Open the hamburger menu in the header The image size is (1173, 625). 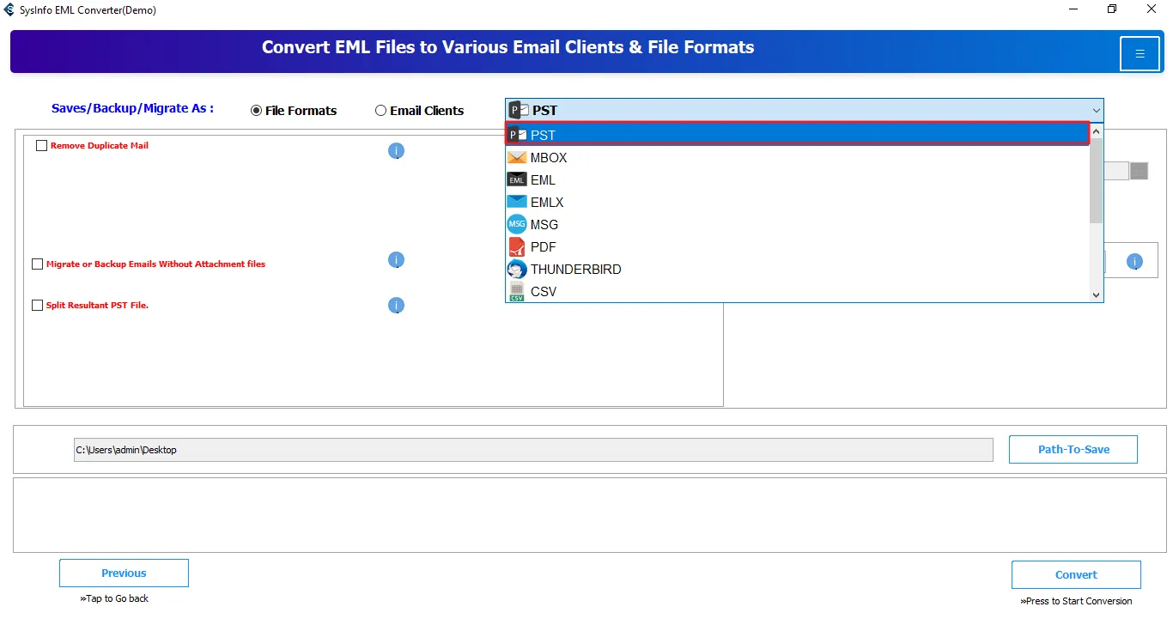click(1140, 54)
